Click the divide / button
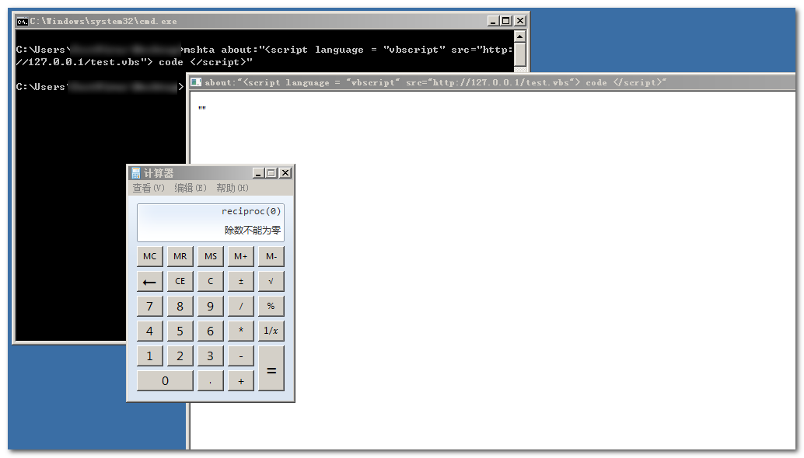Viewport: 804px width, 458px height. pos(241,306)
